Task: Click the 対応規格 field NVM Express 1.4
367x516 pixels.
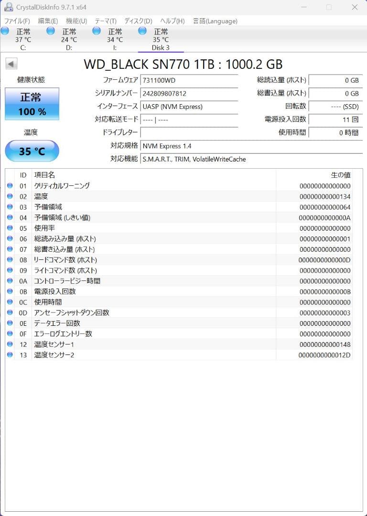Action: pos(251,146)
